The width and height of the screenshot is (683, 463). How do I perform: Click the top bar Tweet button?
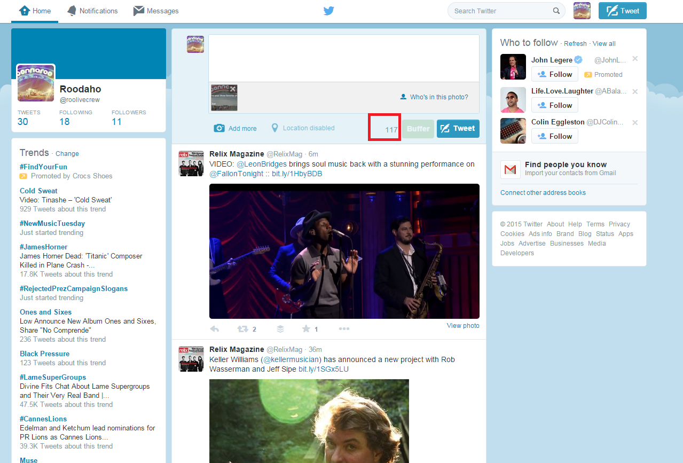pos(623,11)
